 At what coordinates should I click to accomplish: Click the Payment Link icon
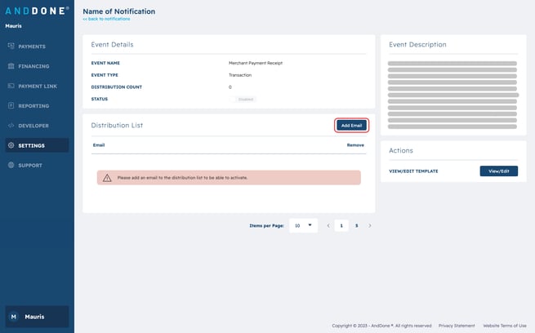11,86
